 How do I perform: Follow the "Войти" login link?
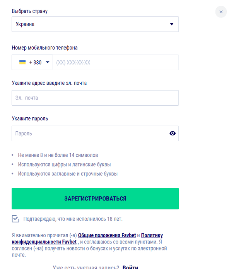coord(130,267)
